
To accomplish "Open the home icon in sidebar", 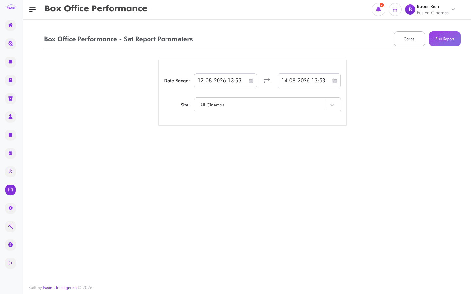I will 10,25.
